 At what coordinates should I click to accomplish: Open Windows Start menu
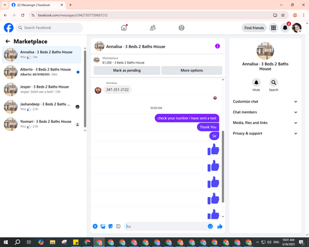[6, 242]
